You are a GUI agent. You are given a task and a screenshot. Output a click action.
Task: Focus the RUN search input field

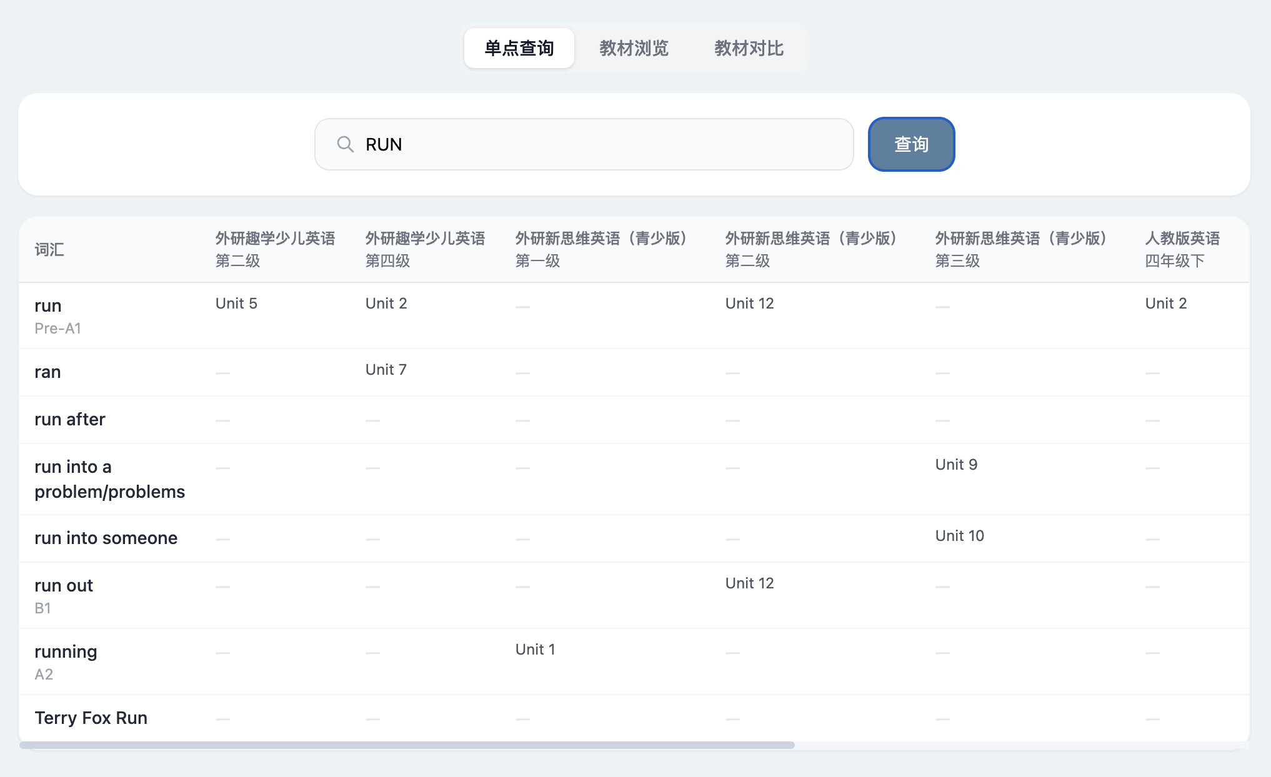click(584, 144)
